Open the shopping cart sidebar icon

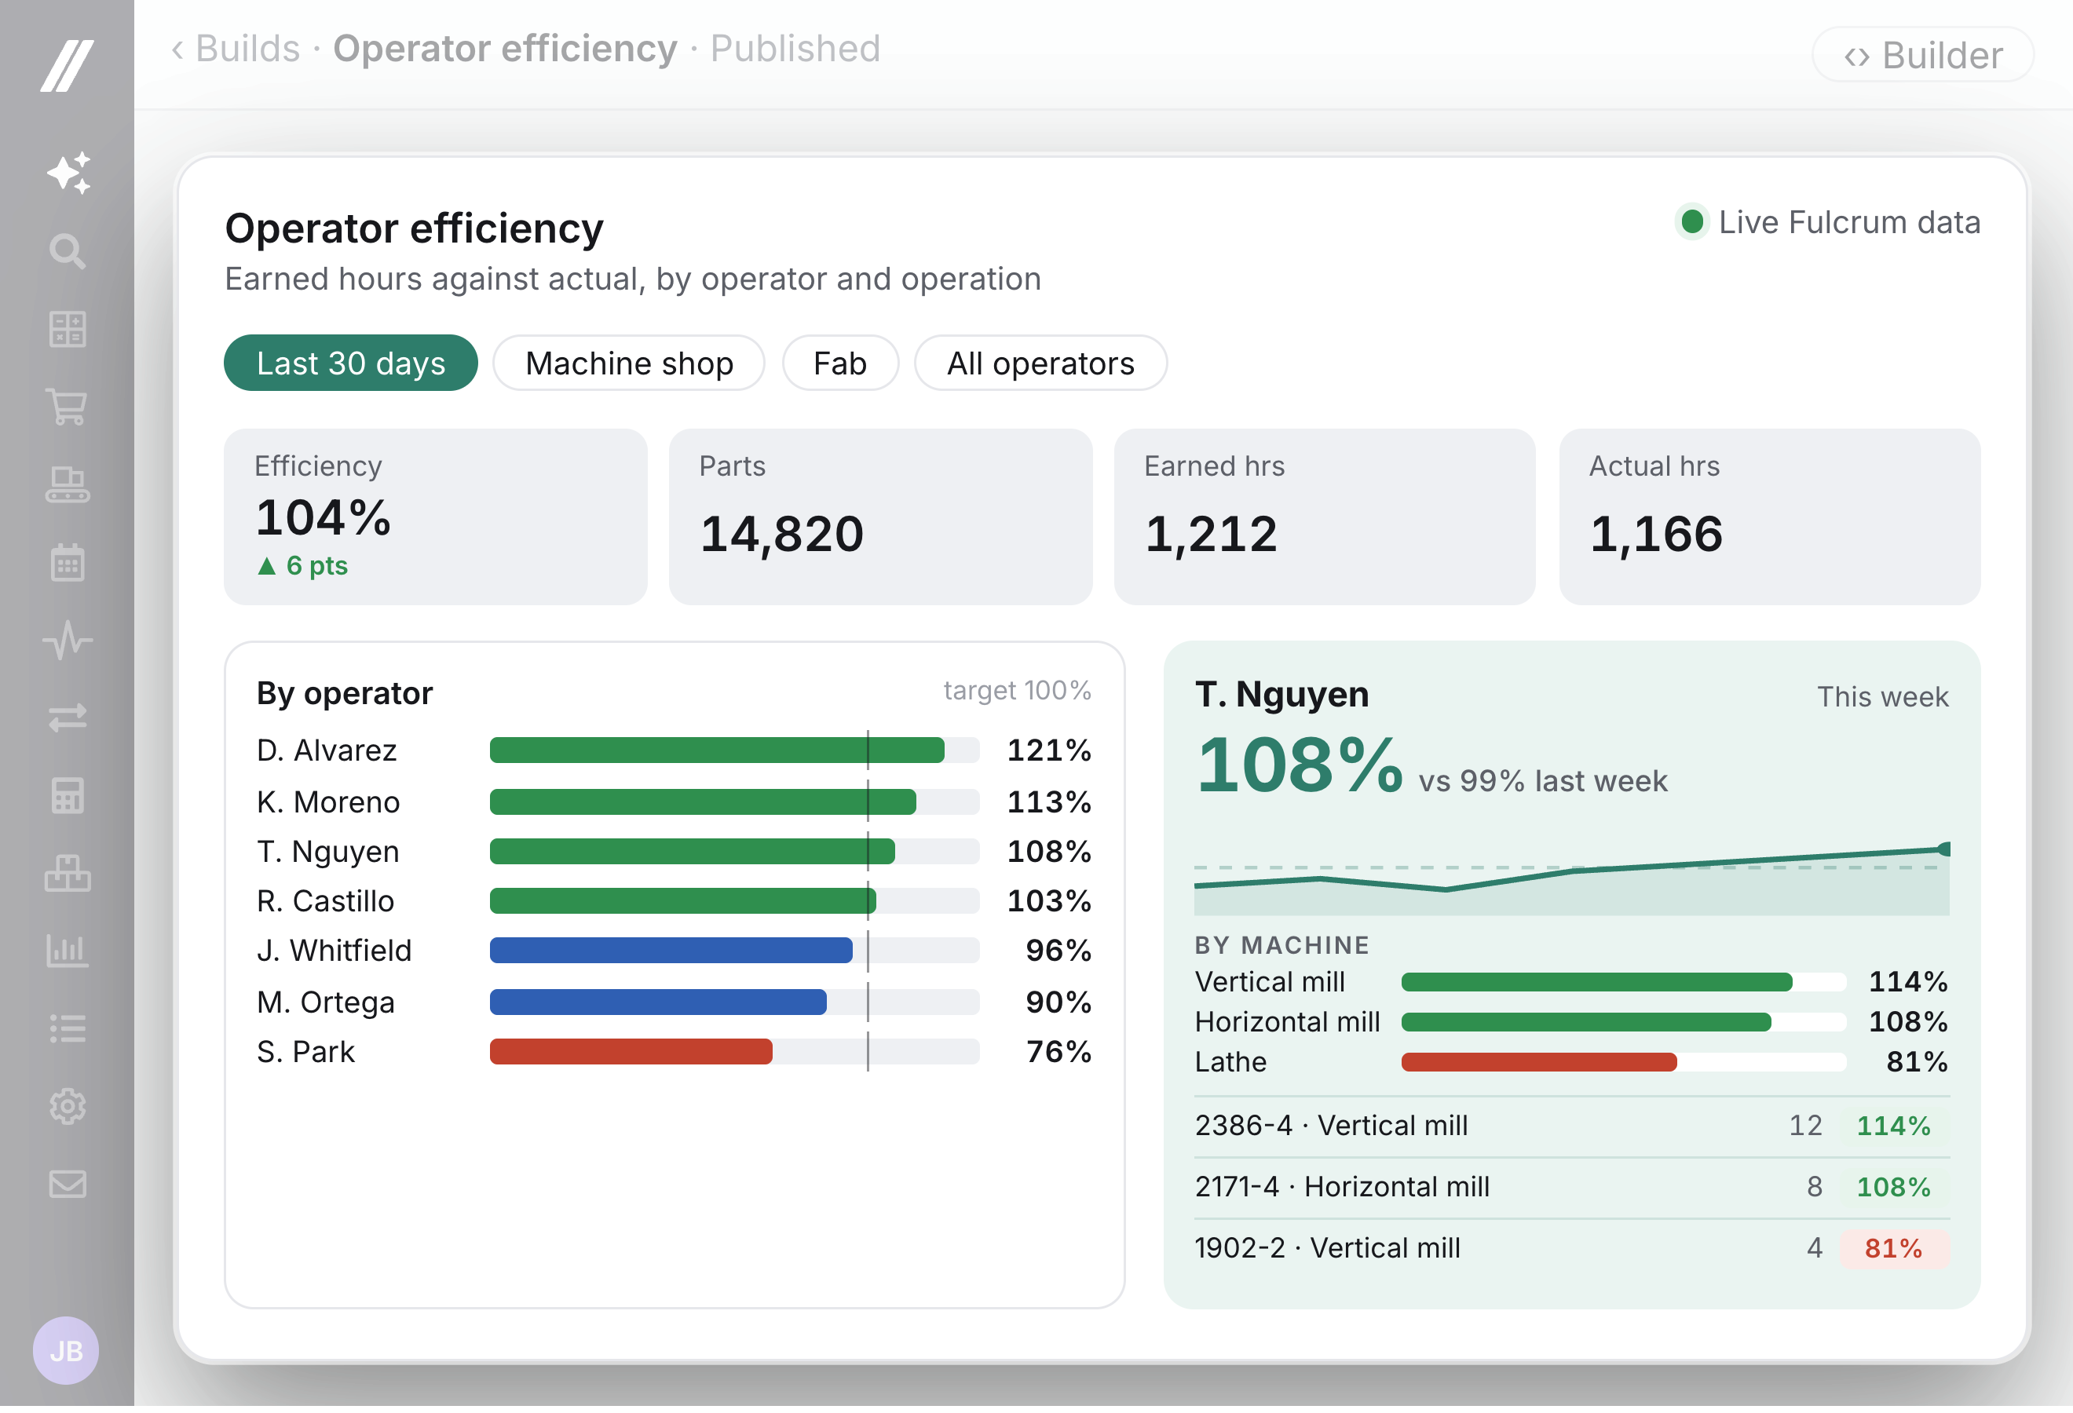pos(68,407)
